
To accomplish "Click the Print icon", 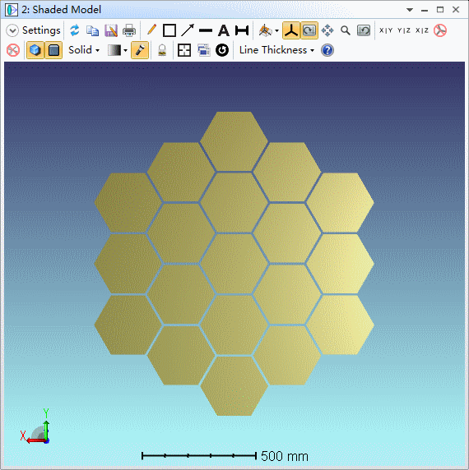I will (x=129, y=30).
